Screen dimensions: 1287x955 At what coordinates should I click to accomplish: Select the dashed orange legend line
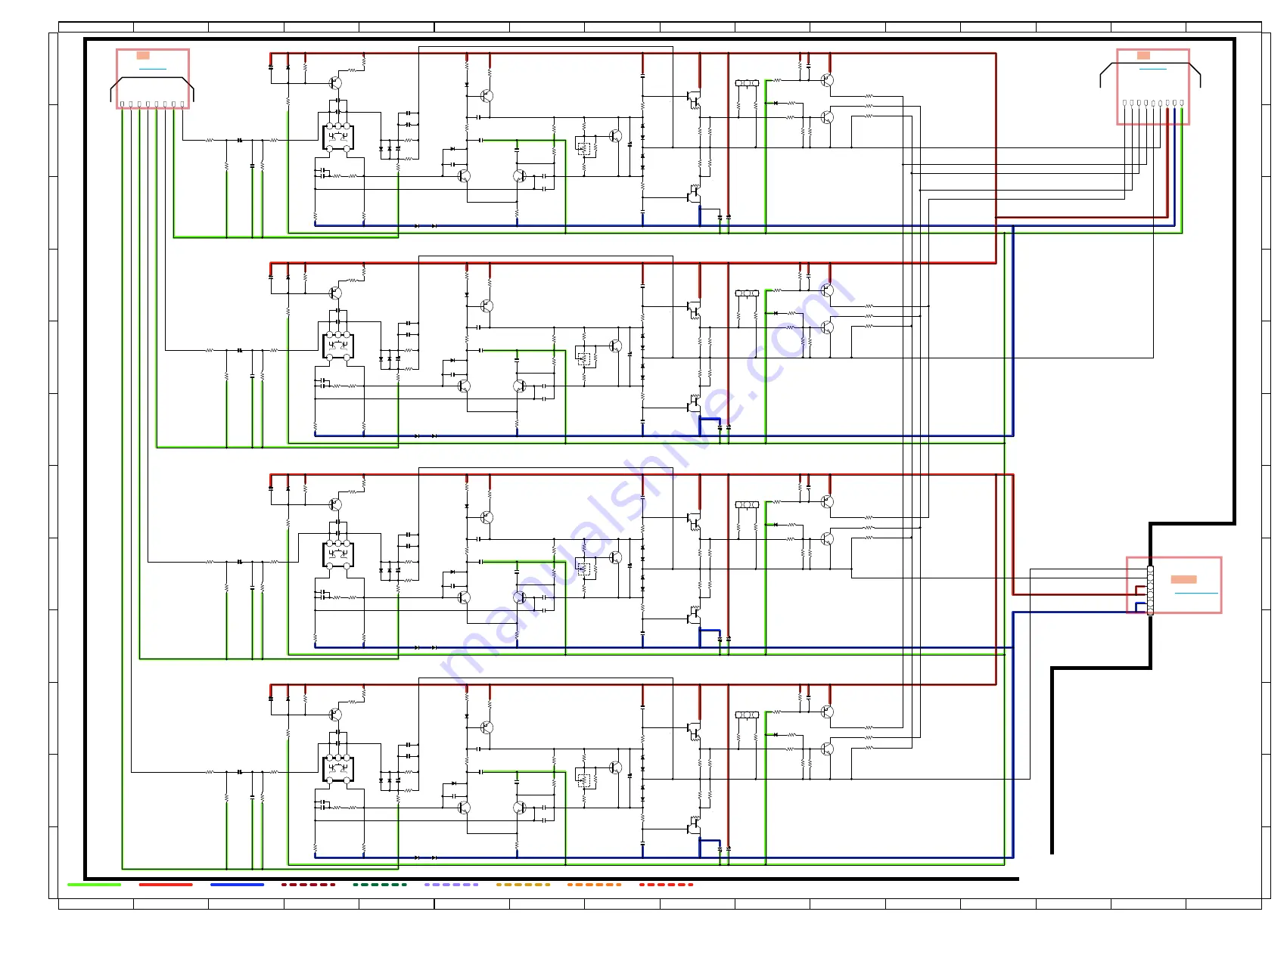(x=595, y=884)
